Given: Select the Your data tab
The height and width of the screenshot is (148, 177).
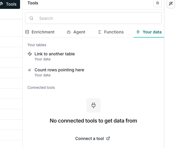Looking at the screenshot, I should pyautogui.click(x=149, y=32).
